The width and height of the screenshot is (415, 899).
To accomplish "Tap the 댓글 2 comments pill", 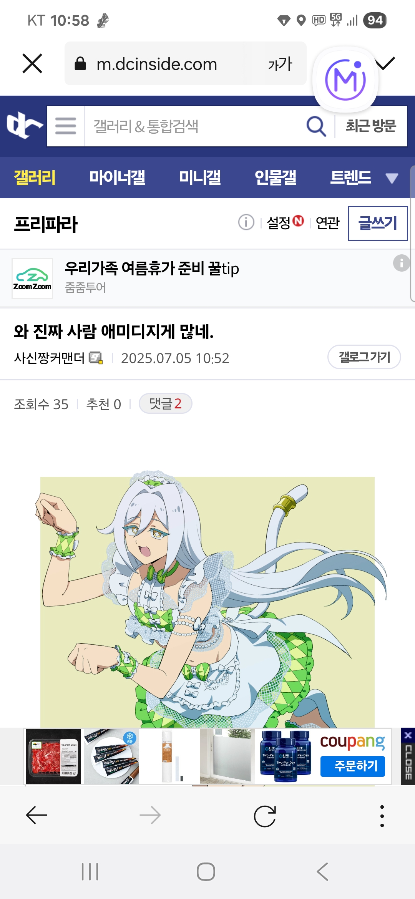I will 165,403.
